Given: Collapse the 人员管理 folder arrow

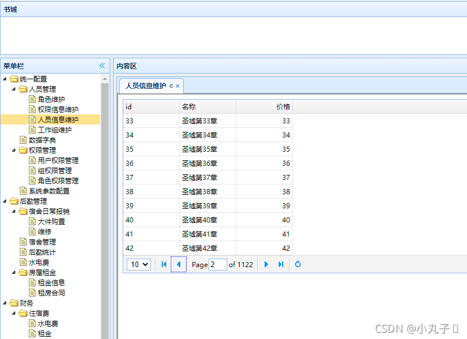Looking at the screenshot, I should tap(14, 89).
